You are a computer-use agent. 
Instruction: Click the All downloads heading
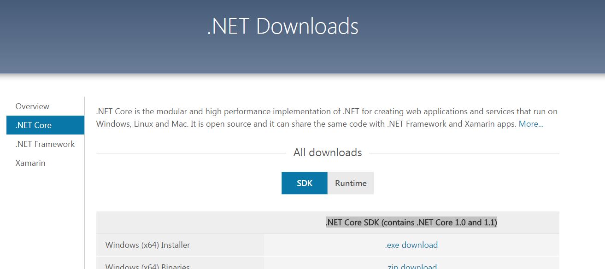point(328,152)
